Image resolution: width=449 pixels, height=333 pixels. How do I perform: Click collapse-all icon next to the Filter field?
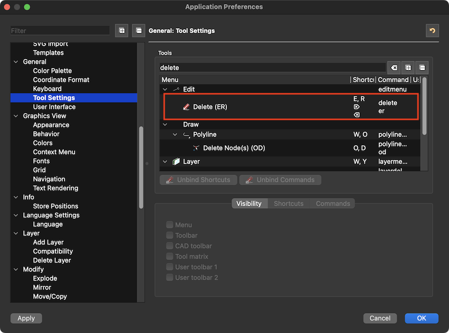[139, 31]
